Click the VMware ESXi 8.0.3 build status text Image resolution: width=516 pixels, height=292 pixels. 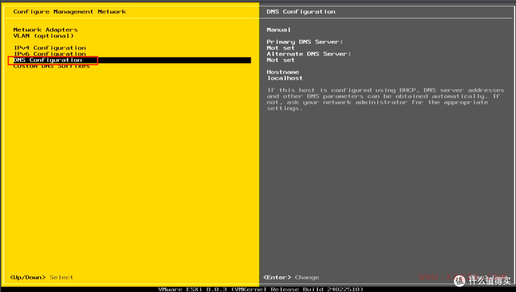[260, 289]
